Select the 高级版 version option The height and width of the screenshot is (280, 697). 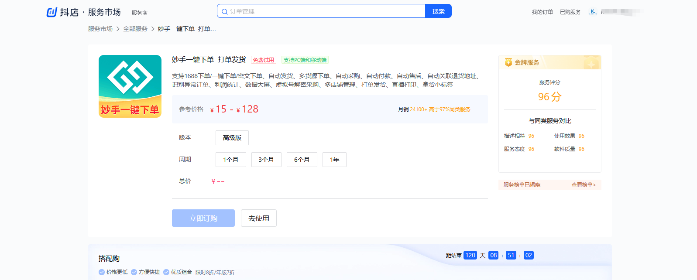pos(232,138)
